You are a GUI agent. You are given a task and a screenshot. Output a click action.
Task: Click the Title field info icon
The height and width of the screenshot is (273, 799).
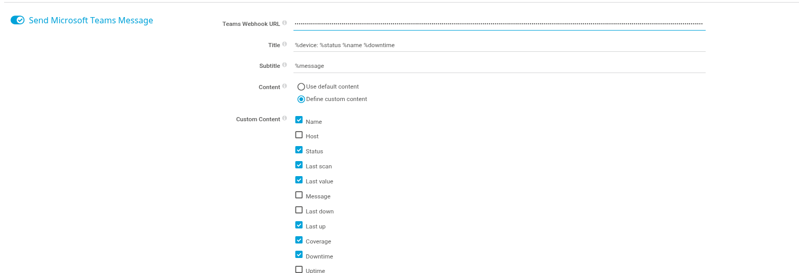coord(285,45)
